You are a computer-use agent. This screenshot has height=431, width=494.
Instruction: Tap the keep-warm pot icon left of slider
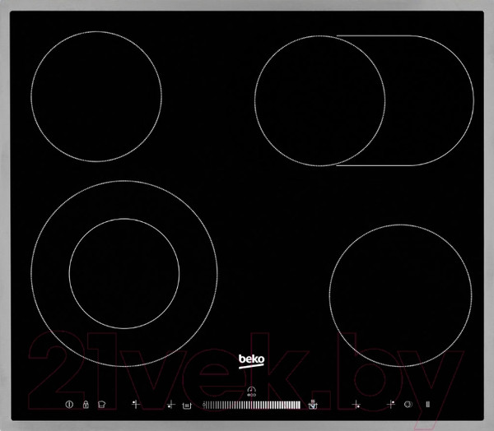pyautogui.click(x=189, y=405)
